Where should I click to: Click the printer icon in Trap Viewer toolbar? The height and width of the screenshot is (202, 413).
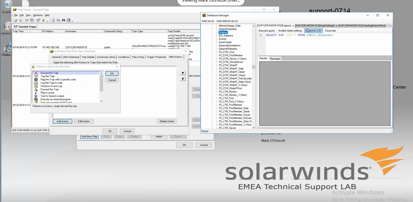[15, 20]
